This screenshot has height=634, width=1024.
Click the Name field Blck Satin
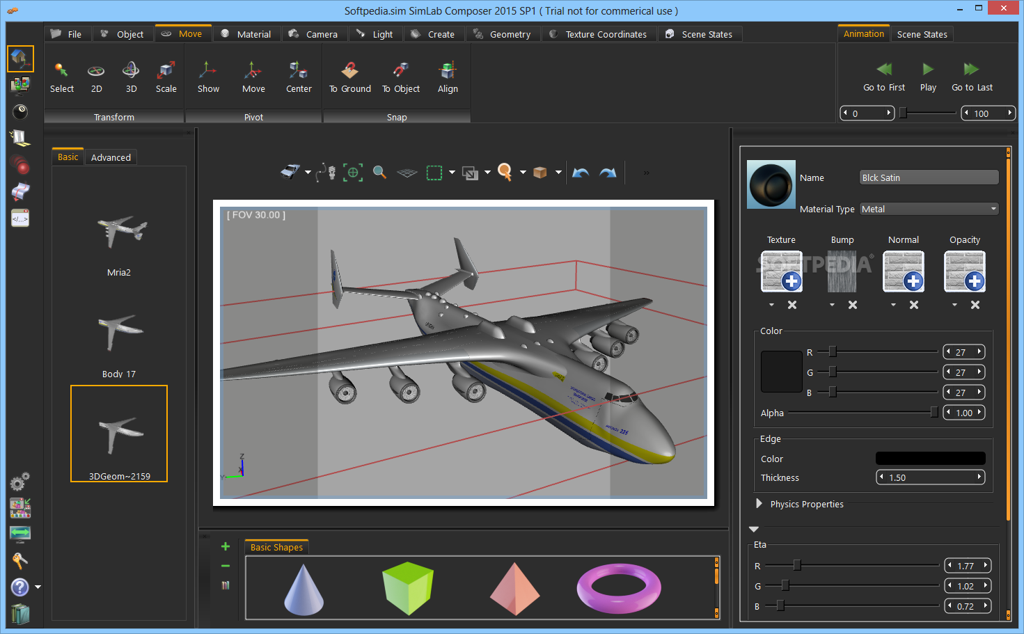tap(929, 177)
